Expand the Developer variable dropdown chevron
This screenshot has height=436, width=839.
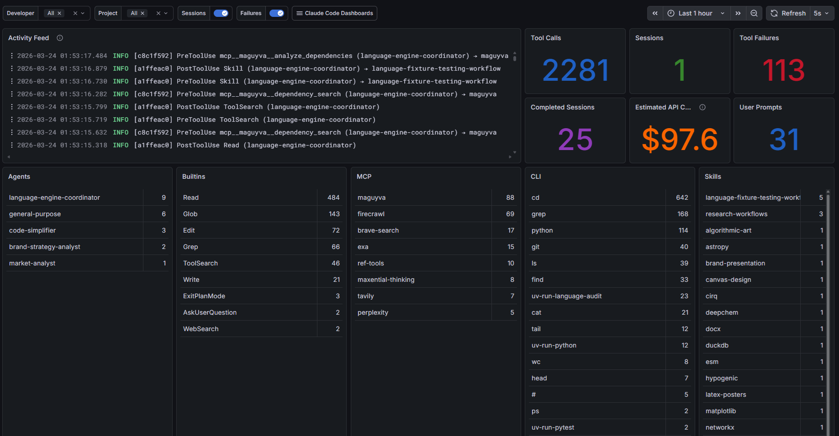tap(83, 13)
